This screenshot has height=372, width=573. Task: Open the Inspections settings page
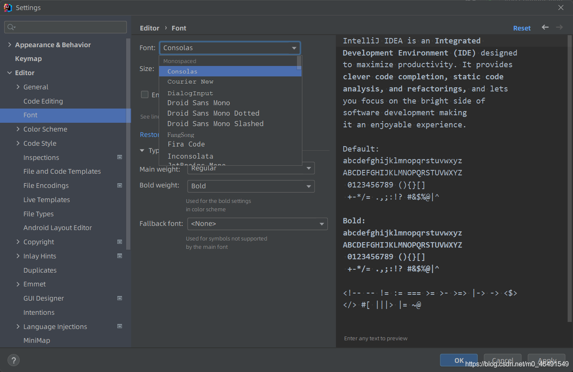(41, 157)
